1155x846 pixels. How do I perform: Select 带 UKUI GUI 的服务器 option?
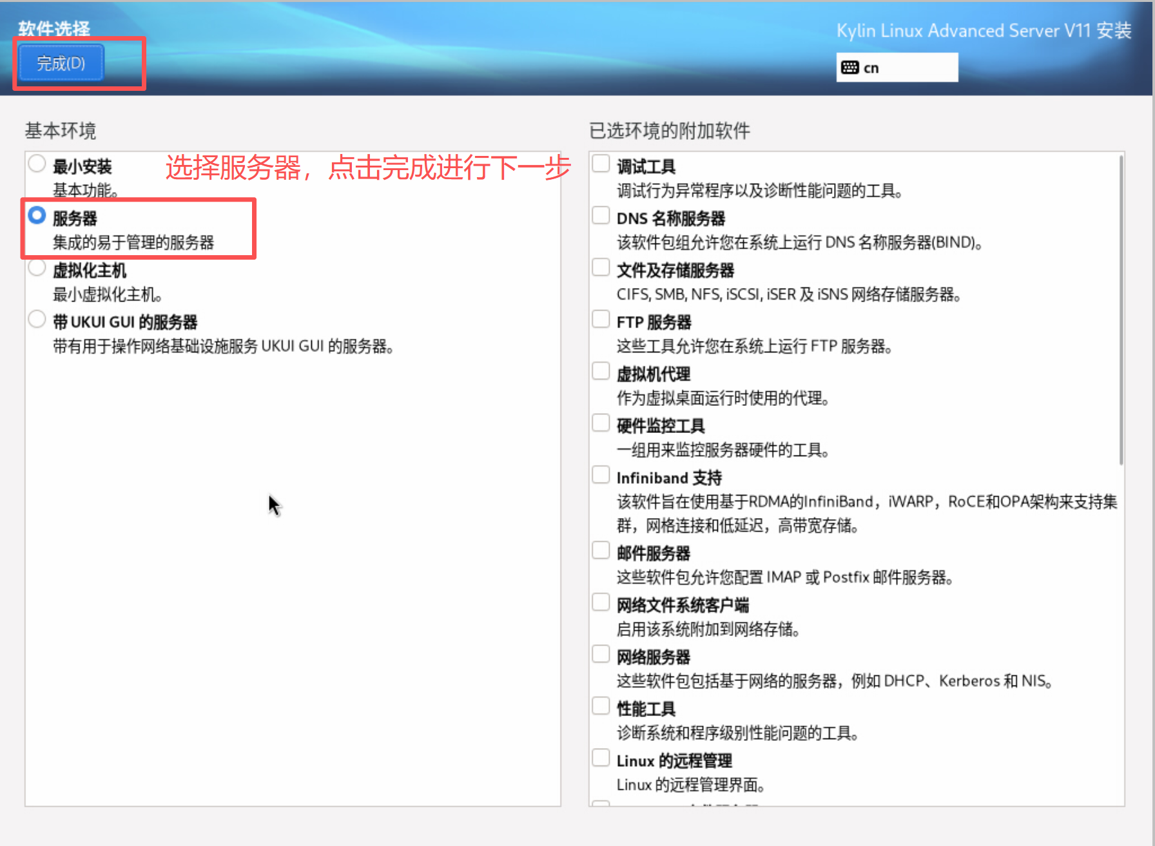37,320
